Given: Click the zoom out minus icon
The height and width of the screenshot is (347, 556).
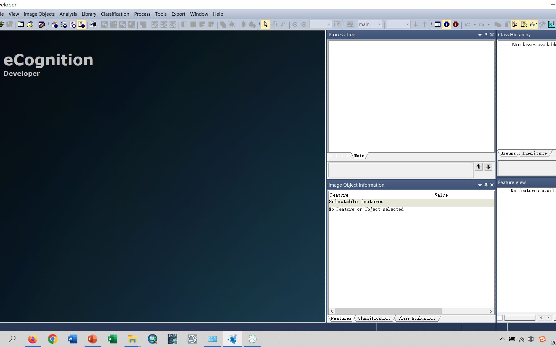Looking at the screenshot, I should tap(295, 24).
